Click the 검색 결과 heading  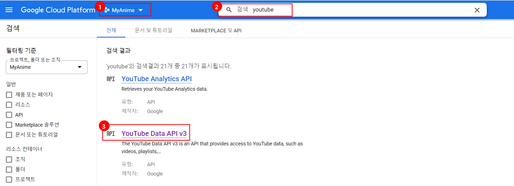tap(118, 50)
